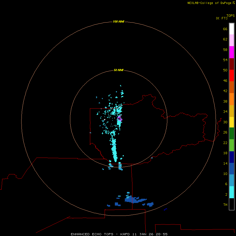
Task: Click the NEXLAB-College of DuPage label
Action: [209, 3]
